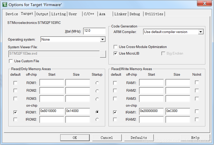Screen dimensions: 214x145
Task: Uncheck Use MicroLIB
Action: [115, 54]
